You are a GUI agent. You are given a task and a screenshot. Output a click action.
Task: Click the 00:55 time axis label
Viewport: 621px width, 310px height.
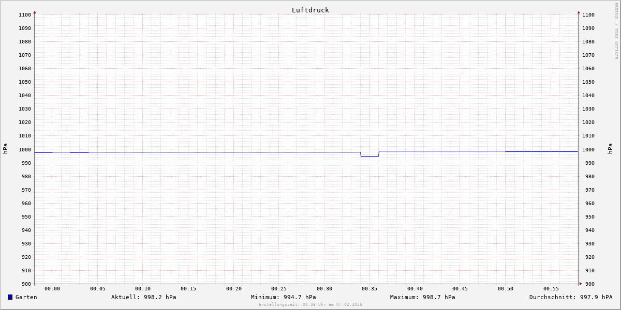pyautogui.click(x=551, y=289)
